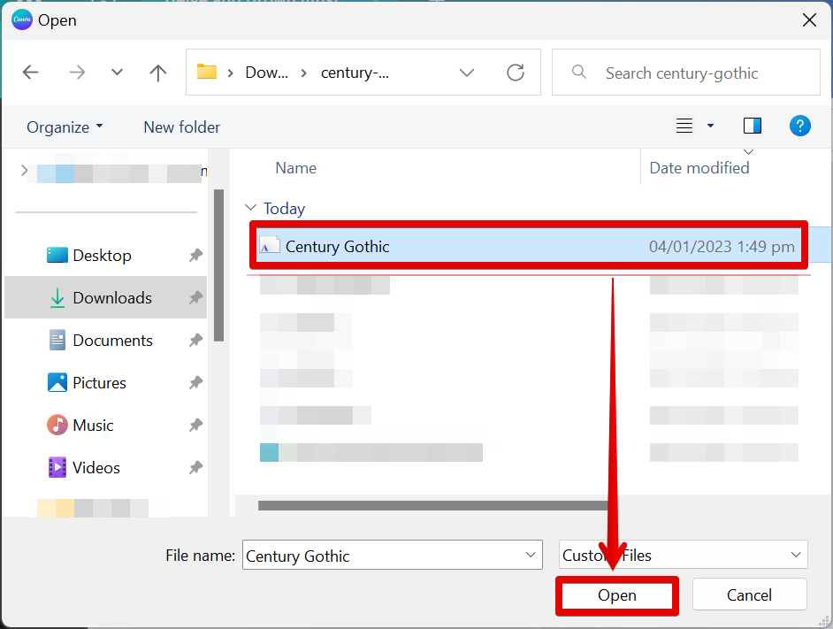The height and width of the screenshot is (629, 833).
Task: Click the New folder button
Action: [181, 127]
